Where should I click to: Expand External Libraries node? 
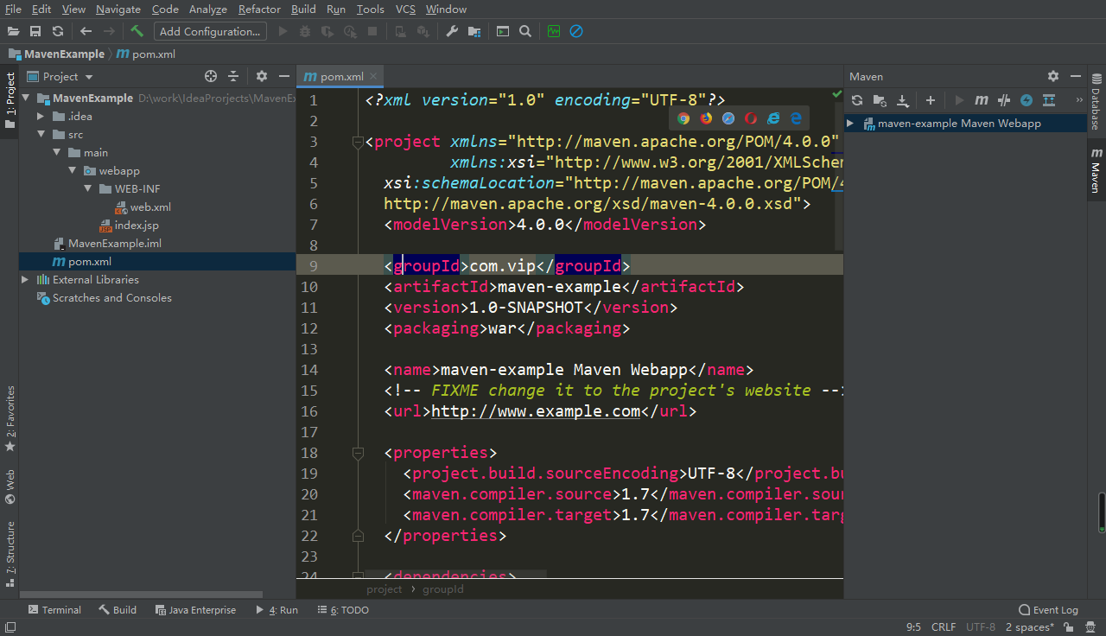click(x=25, y=279)
